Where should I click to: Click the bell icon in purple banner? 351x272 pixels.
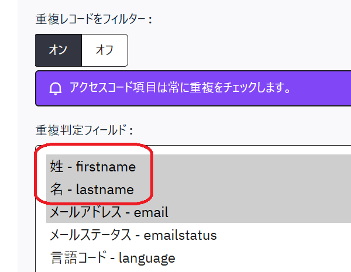56,89
